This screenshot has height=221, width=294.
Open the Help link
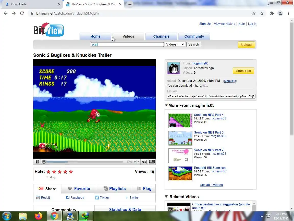pos(241,24)
